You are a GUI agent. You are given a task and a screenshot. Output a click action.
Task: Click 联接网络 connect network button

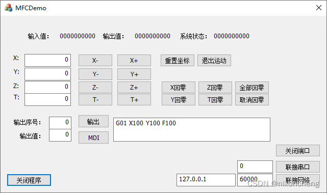click(298, 180)
